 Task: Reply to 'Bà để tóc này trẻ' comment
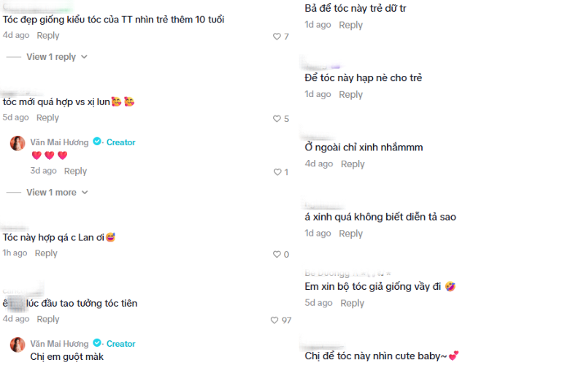[x=350, y=25]
